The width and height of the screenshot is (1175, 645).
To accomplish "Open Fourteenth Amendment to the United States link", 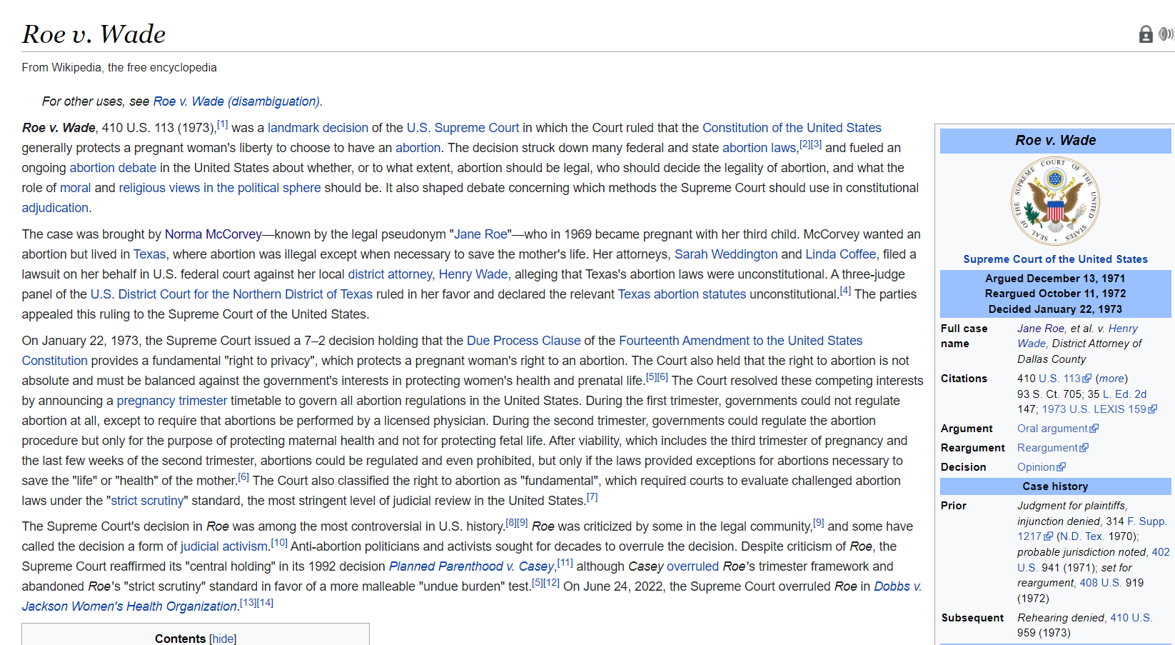I will (x=740, y=341).
